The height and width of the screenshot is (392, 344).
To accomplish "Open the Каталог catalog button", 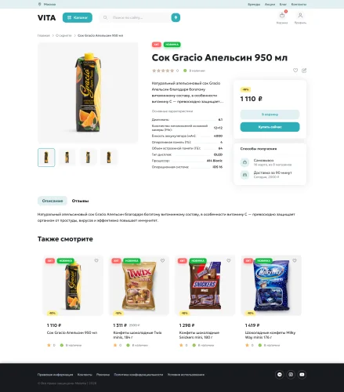I will click(x=78, y=17).
